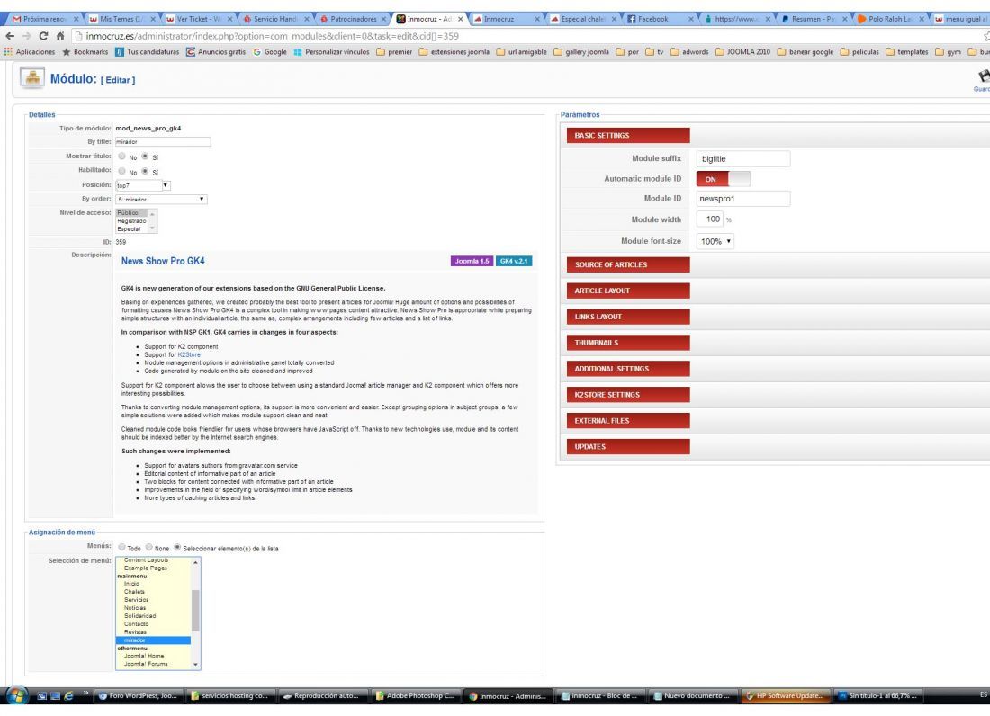Open Google bookmark

[270, 52]
